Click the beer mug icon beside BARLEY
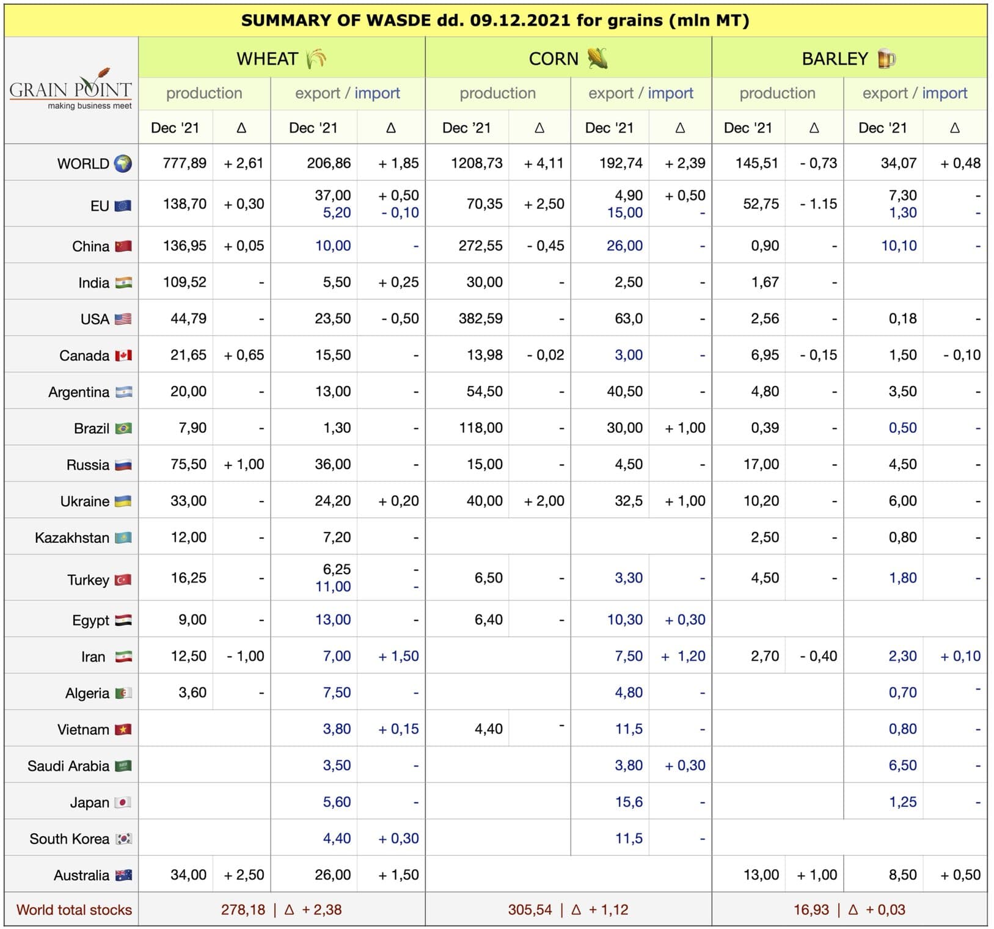This screenshot has width=994, height=929. [x=886, y=59]
